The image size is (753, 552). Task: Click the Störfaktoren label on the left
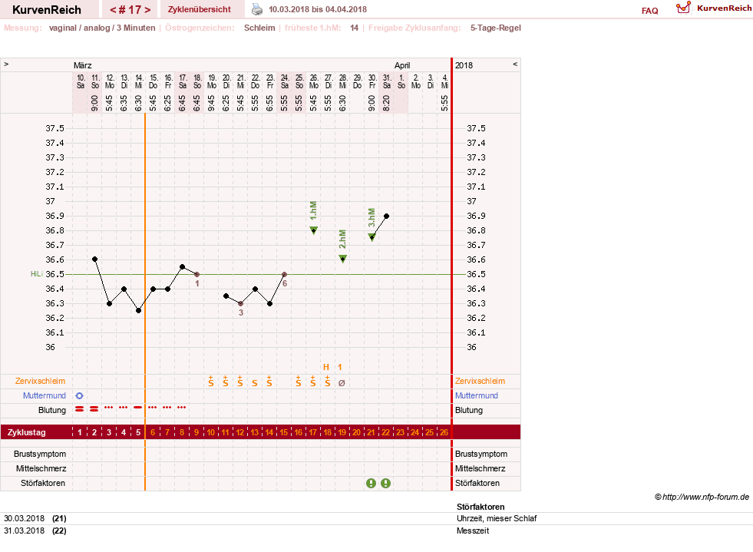pos(43,484)
